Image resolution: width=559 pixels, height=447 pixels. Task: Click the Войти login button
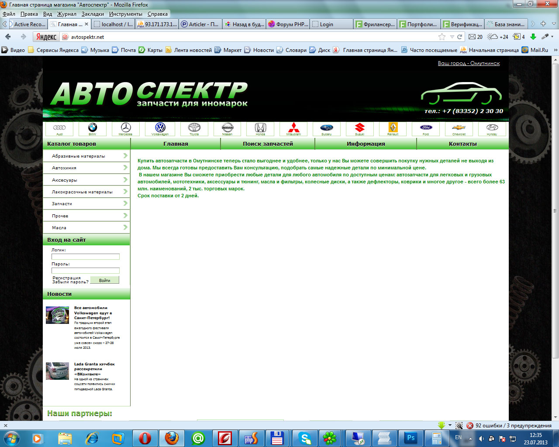pos(104,280)
